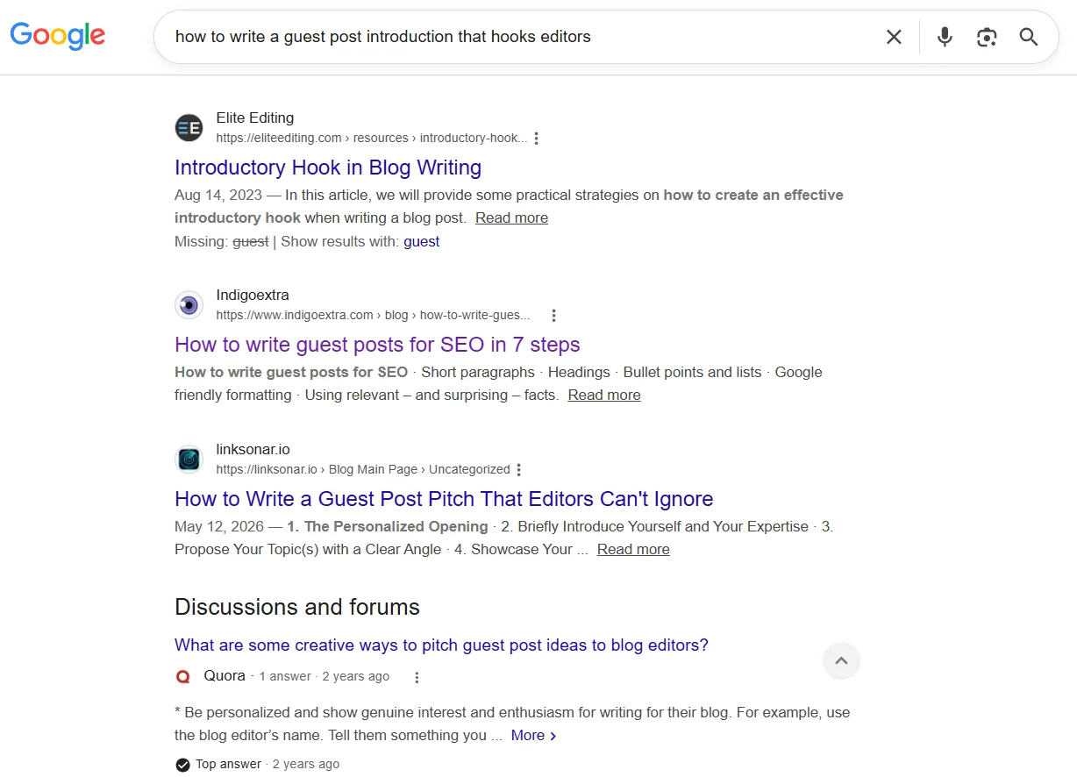
Task: Click the Aug 14, 2023 date text
Action: pos(218,195)
